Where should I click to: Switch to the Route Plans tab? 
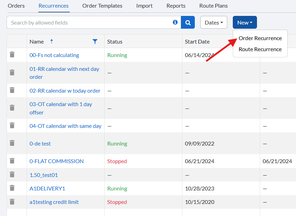click(213, 6)
